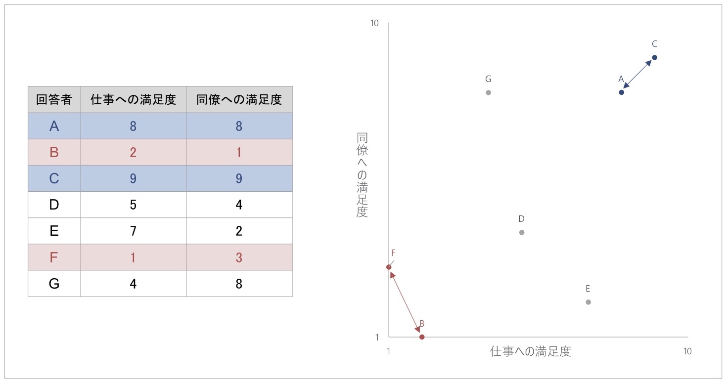
Task: Click the red F data point
Action: click(x=389, y=267)
